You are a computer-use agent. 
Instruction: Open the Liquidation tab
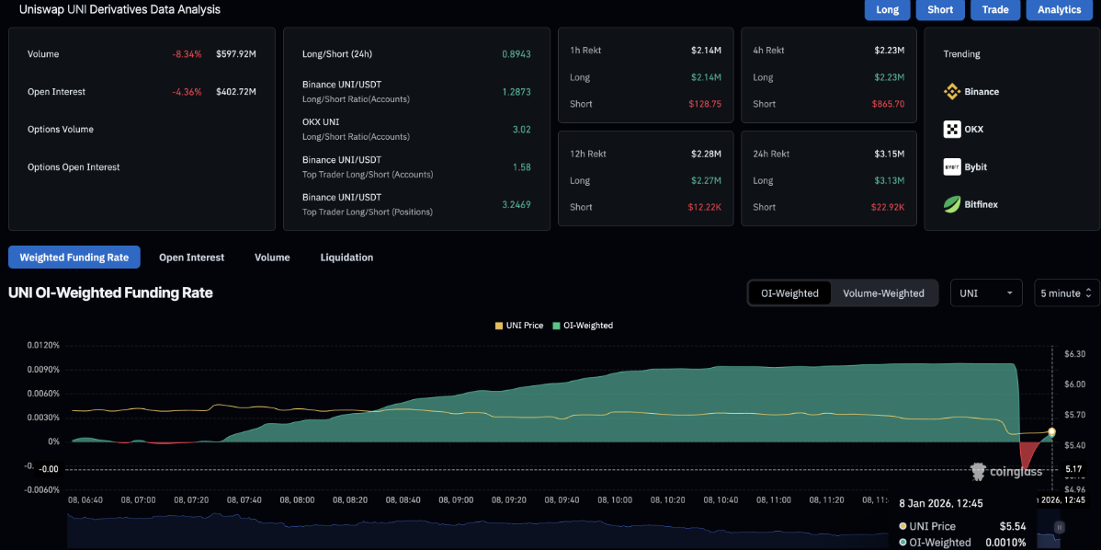[346, 258]
